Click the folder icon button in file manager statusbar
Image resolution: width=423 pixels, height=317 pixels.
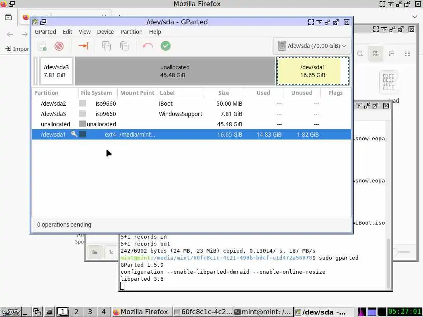[95, 252]
